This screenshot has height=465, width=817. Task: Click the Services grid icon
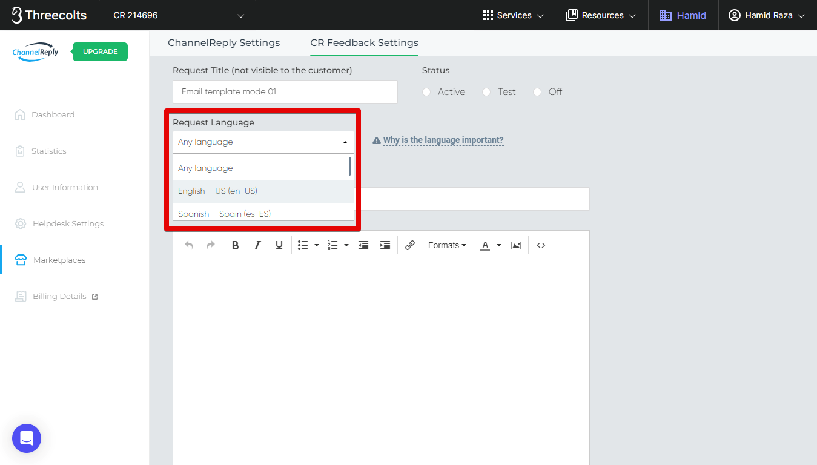(488, 15)
